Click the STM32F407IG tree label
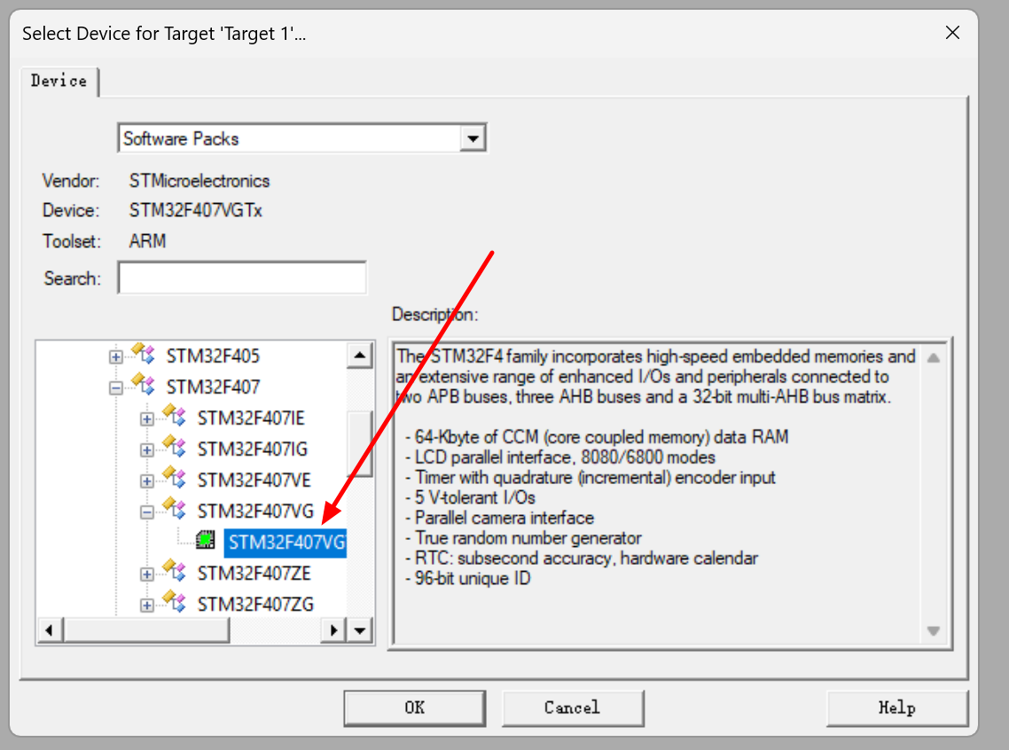Viewport: 1009px width, 750px height. 252,449
